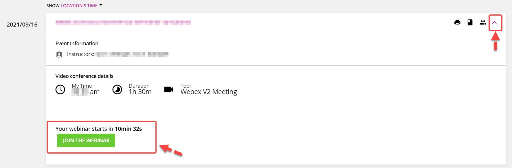Screen dimensions: 512x168
Task: Click the Video conference details heading
Action: click(x=85, y=76)
